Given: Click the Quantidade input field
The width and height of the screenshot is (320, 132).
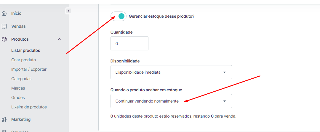Looking at the screenshot, I should coord(129,43).
